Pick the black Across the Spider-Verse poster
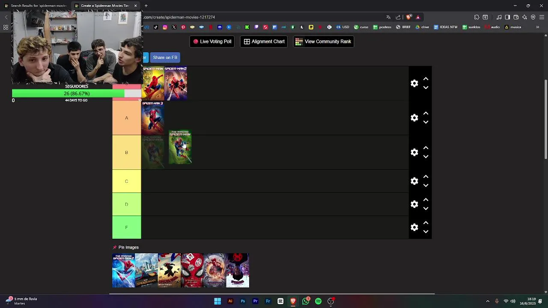Screen dimensions: 548x308 point(238,270)
